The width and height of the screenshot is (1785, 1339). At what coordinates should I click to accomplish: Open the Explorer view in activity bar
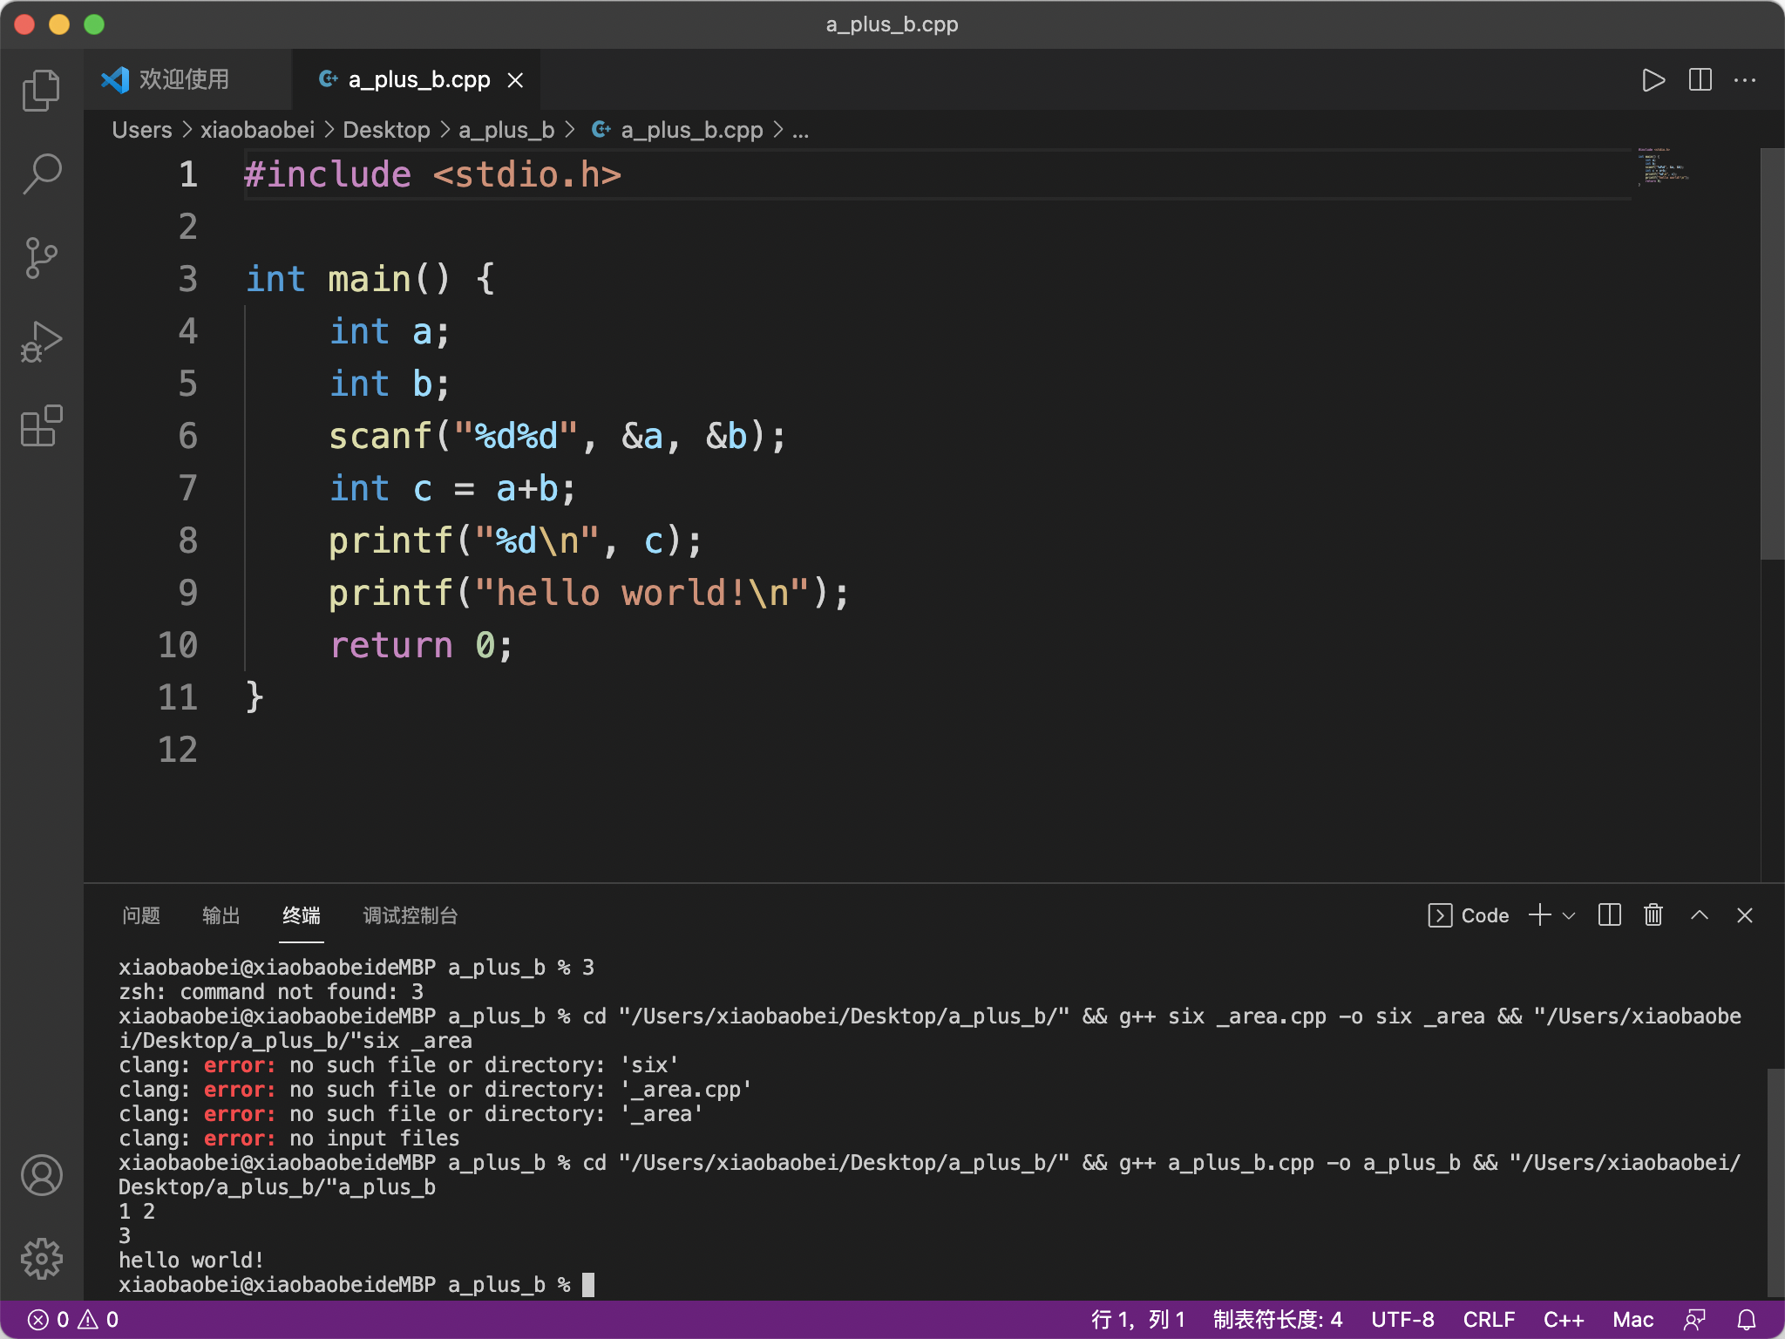click(41, 90)
